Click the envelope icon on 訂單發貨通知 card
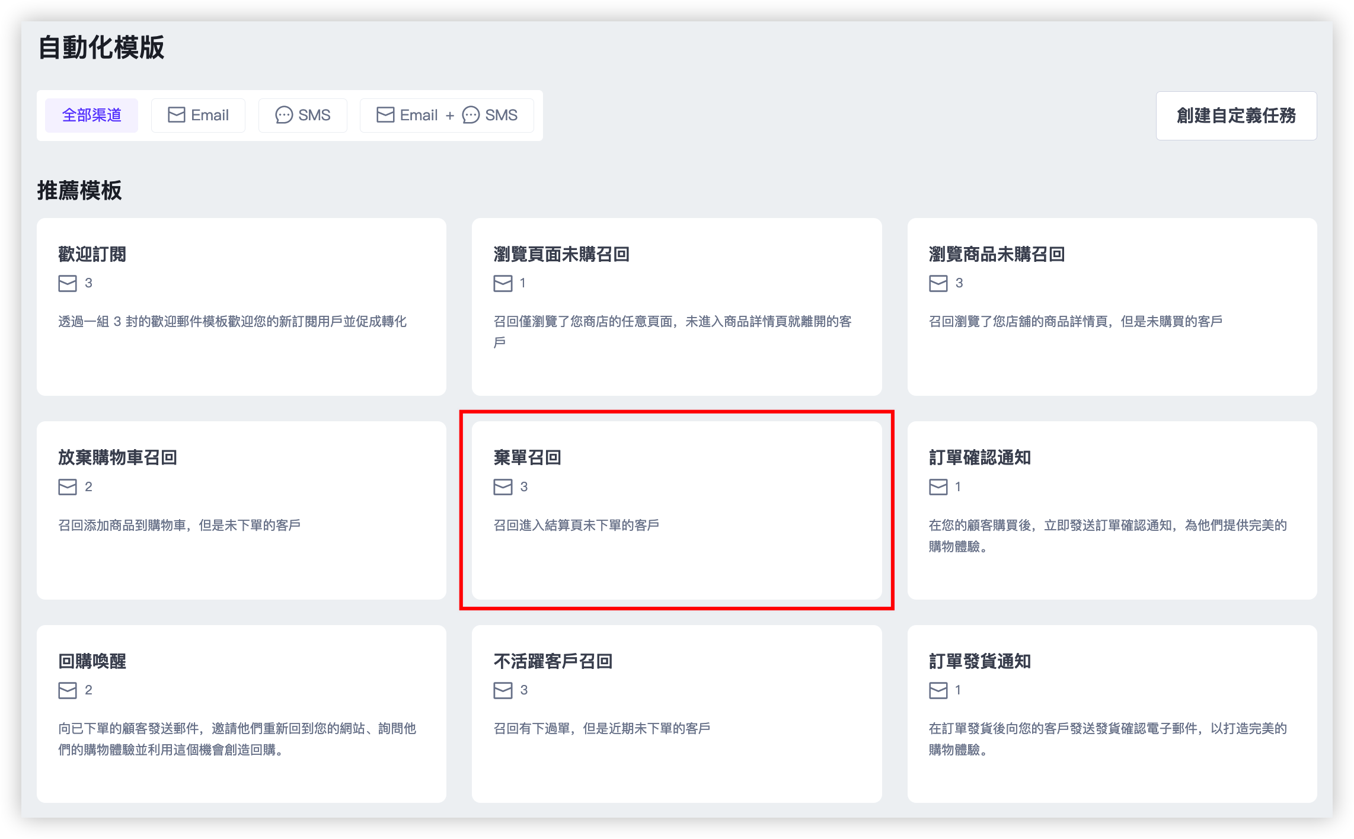Screen dimensions: 1354x839 tap(938, 690)
